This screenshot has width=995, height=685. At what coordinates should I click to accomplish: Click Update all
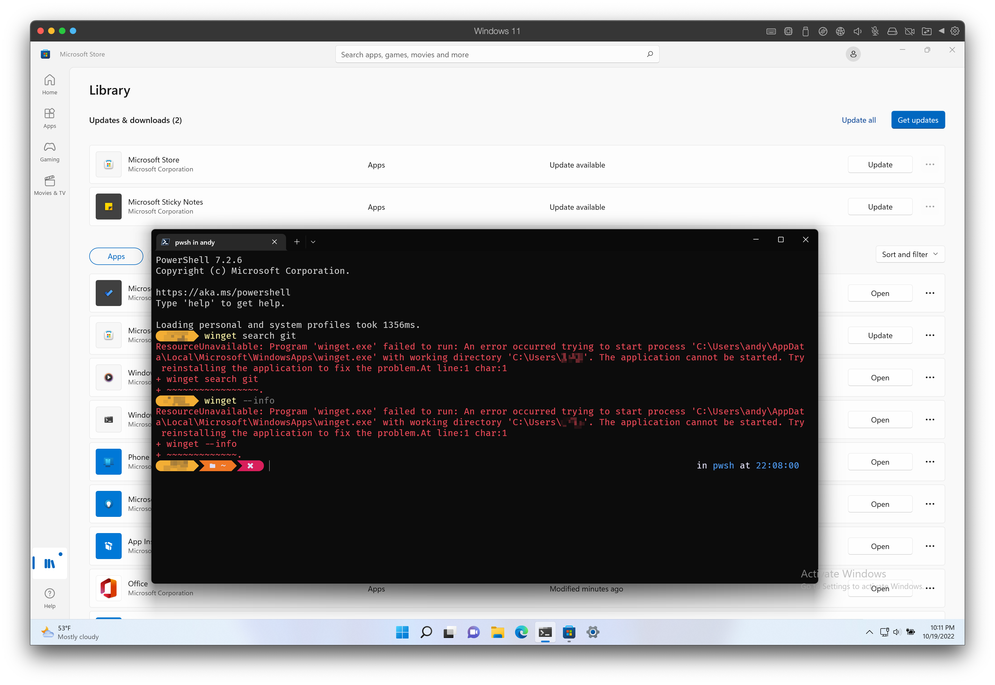[x=858, y=120]
